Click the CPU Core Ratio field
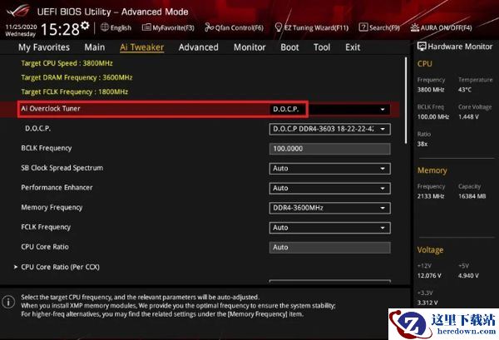The image size is (499, 340). [329, 247]
